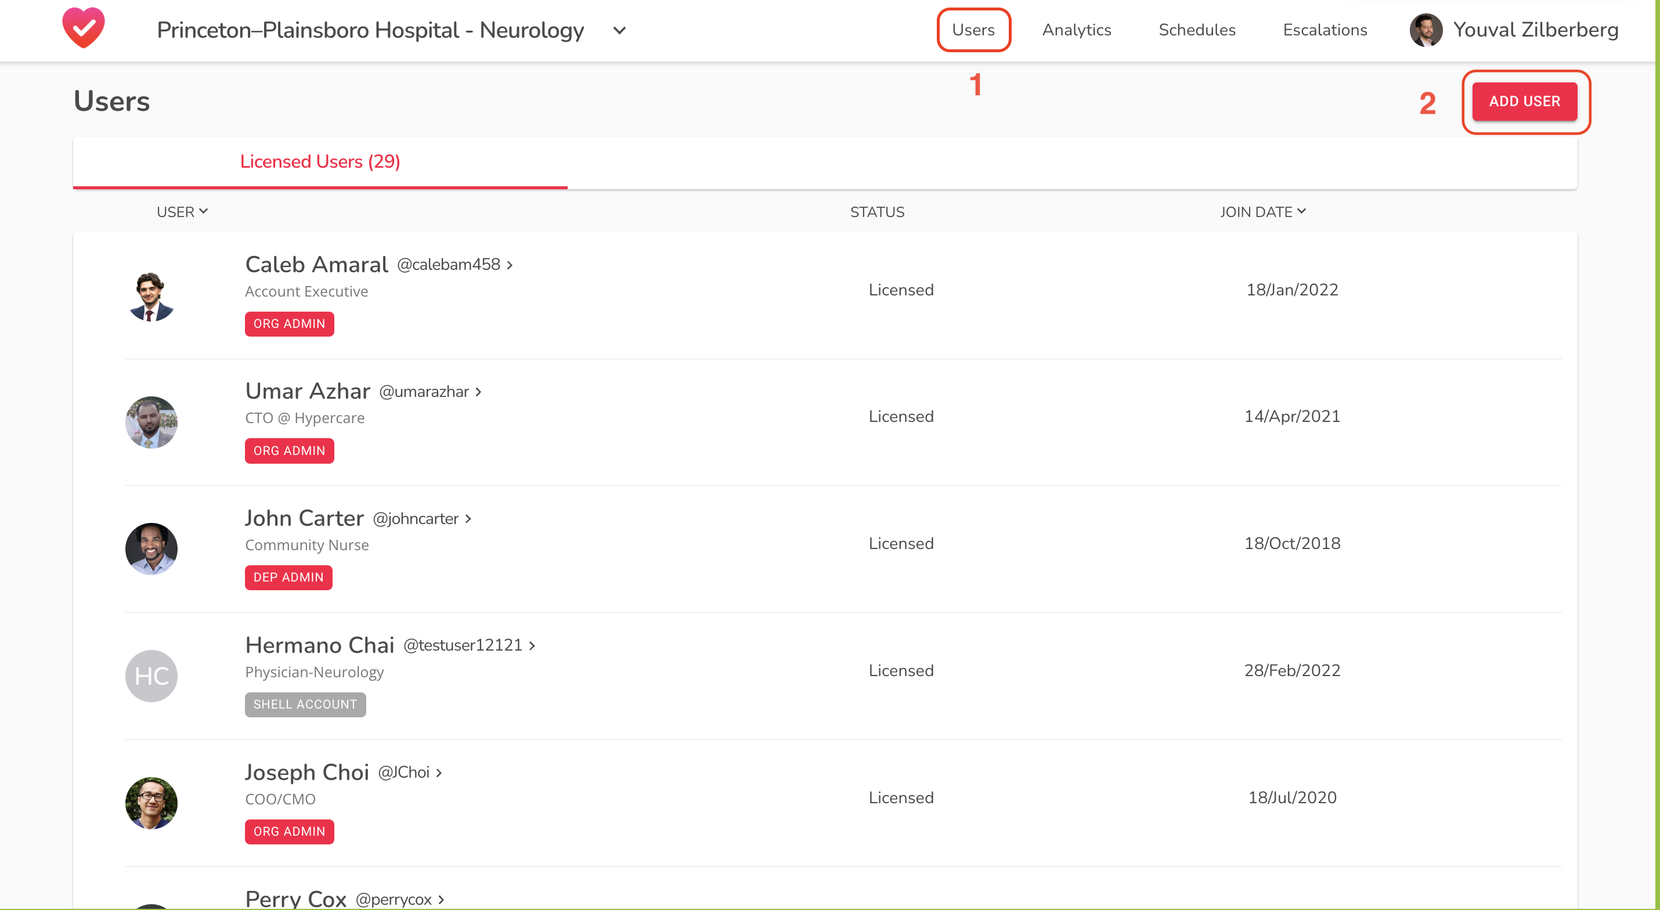The height and width of the screenshot is (910, 1660).
Task: Click the @perrycox username
Action: coord(393,900)
